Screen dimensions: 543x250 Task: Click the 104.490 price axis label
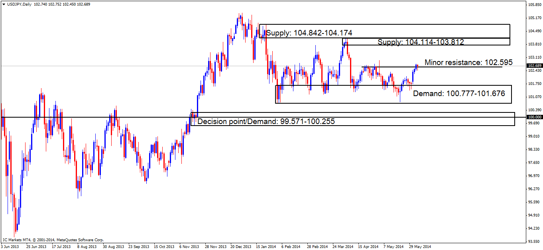pos(534,31)
